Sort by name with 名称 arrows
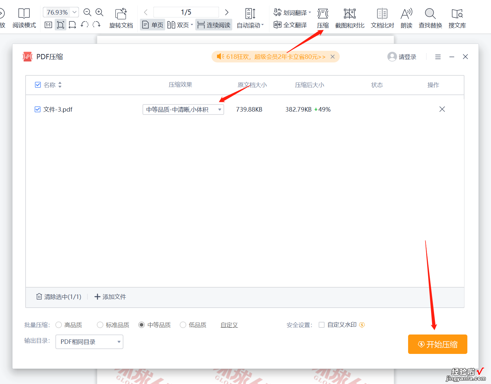The width and height of the screenshot is (491, 384). (60, 85)
